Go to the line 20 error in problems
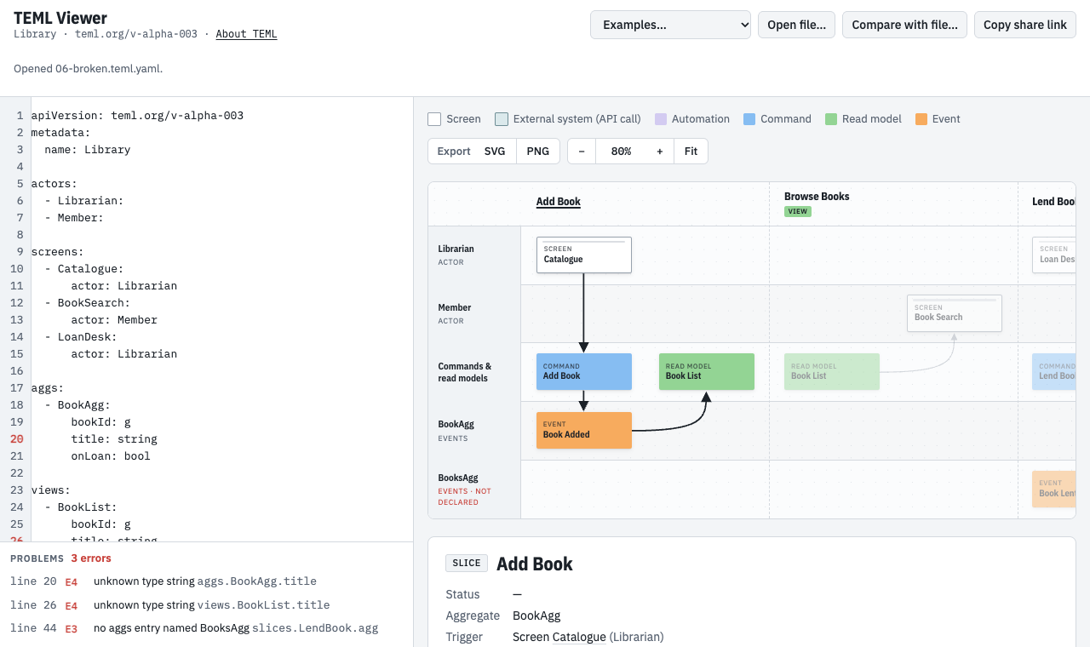The width and height of the screenshot is (1090, 647). 206,581
